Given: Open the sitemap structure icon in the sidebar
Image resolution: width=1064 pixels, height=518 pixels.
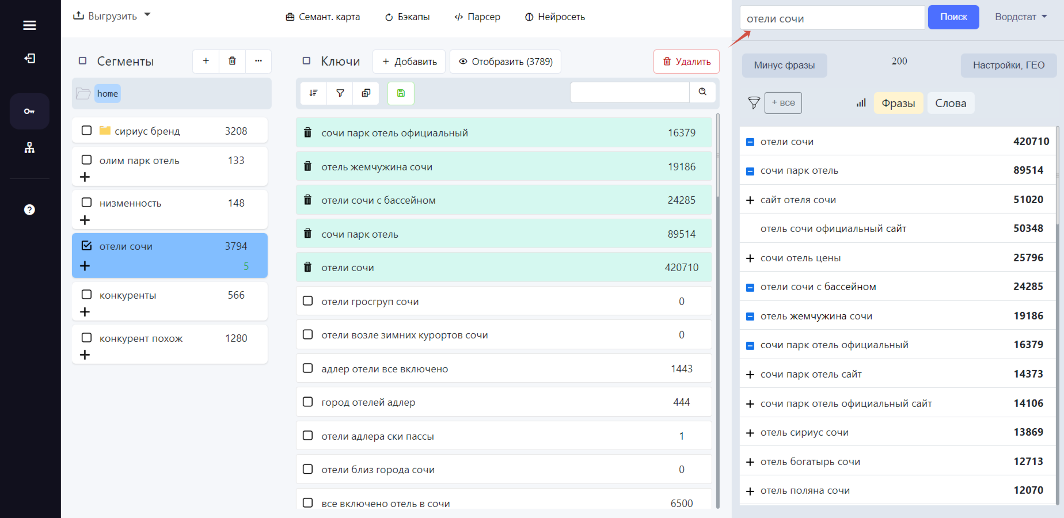Looking at the screenshot, I should click(x=29, y=148).
